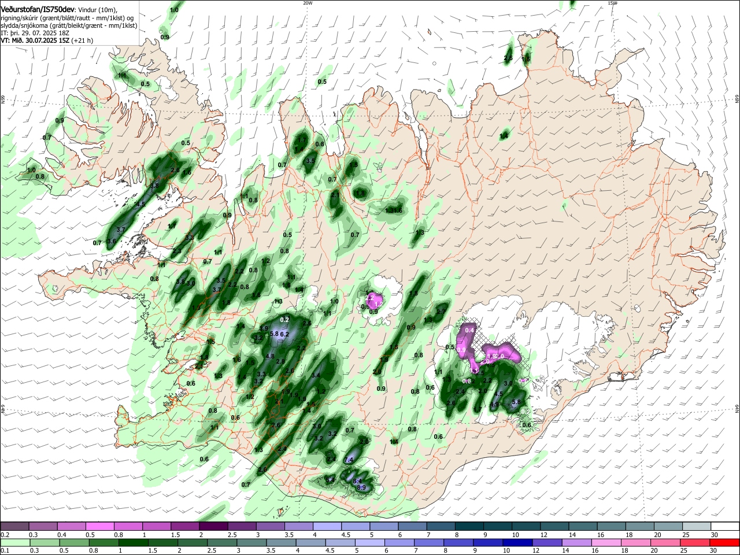The image size is (740, 555).
Task: Click the 6.2 precipitation value on the map
Action: 284,334
